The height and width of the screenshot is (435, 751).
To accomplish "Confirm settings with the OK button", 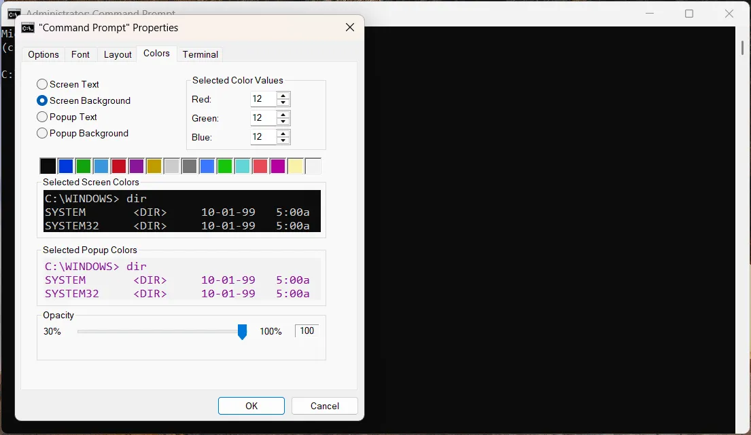I will click(x=251, y=406).
